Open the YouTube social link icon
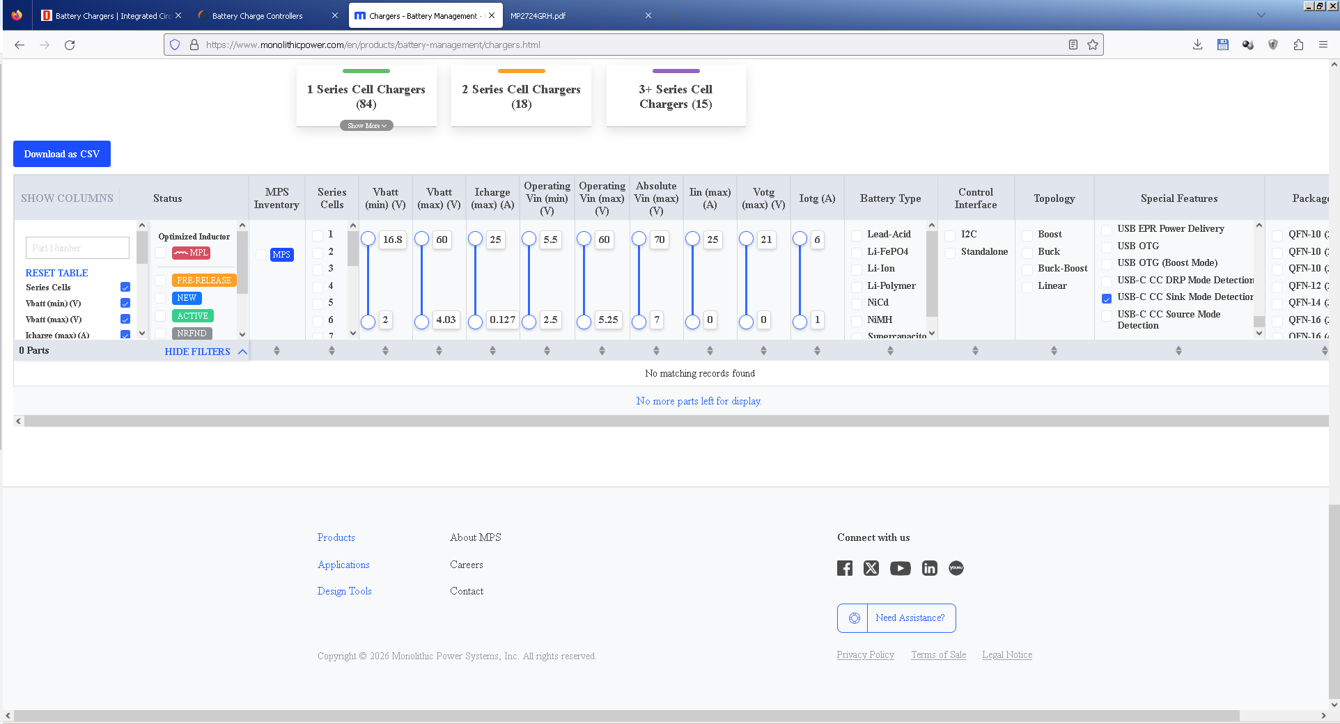The image size is (1340, 724). tap(900, 568)
